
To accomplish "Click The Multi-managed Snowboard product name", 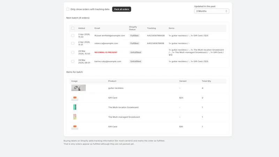I will click(124, 117).
